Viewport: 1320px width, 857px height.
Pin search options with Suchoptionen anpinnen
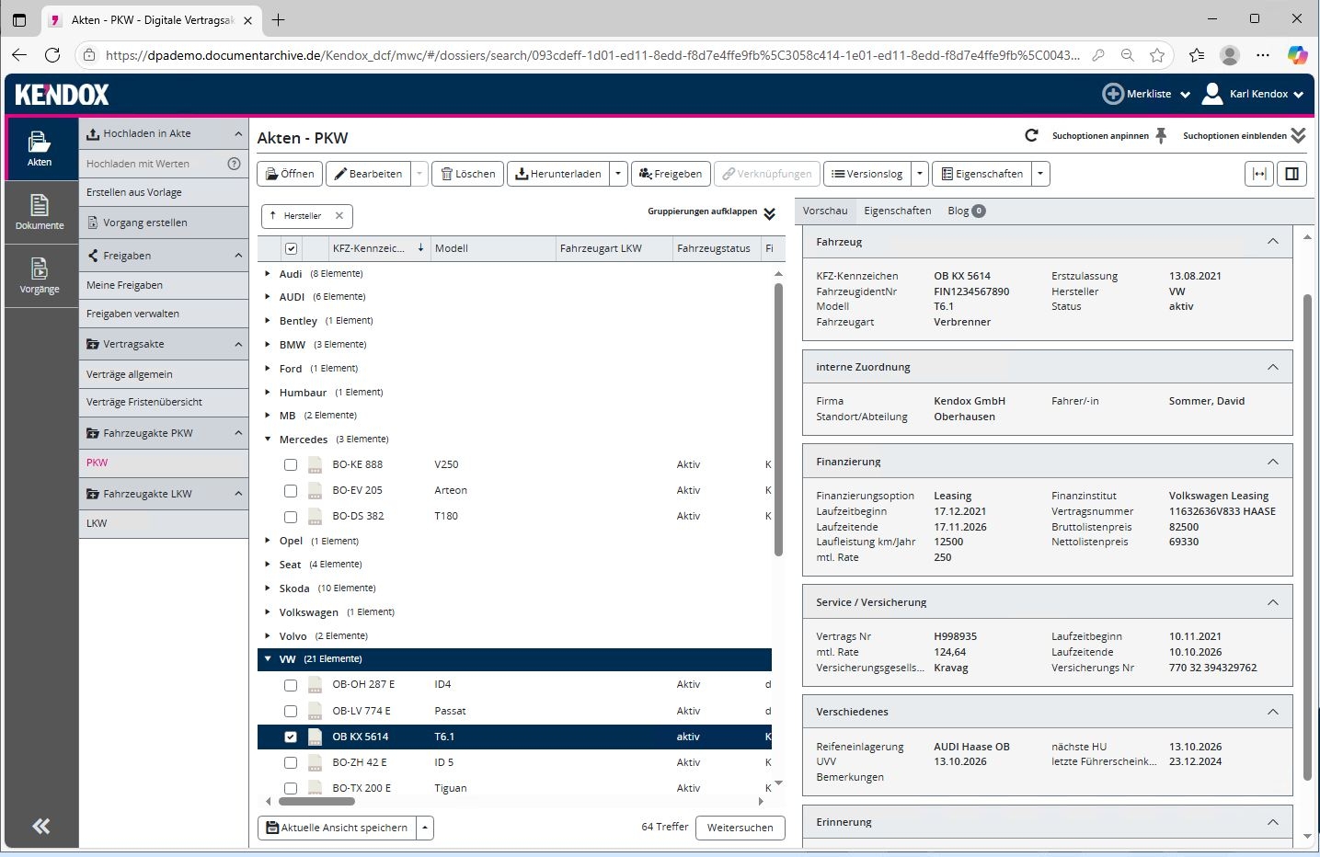(x=1109, y=136)
